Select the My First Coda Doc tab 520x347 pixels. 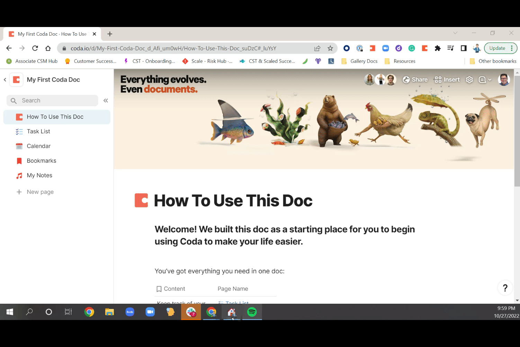point(52,34)
